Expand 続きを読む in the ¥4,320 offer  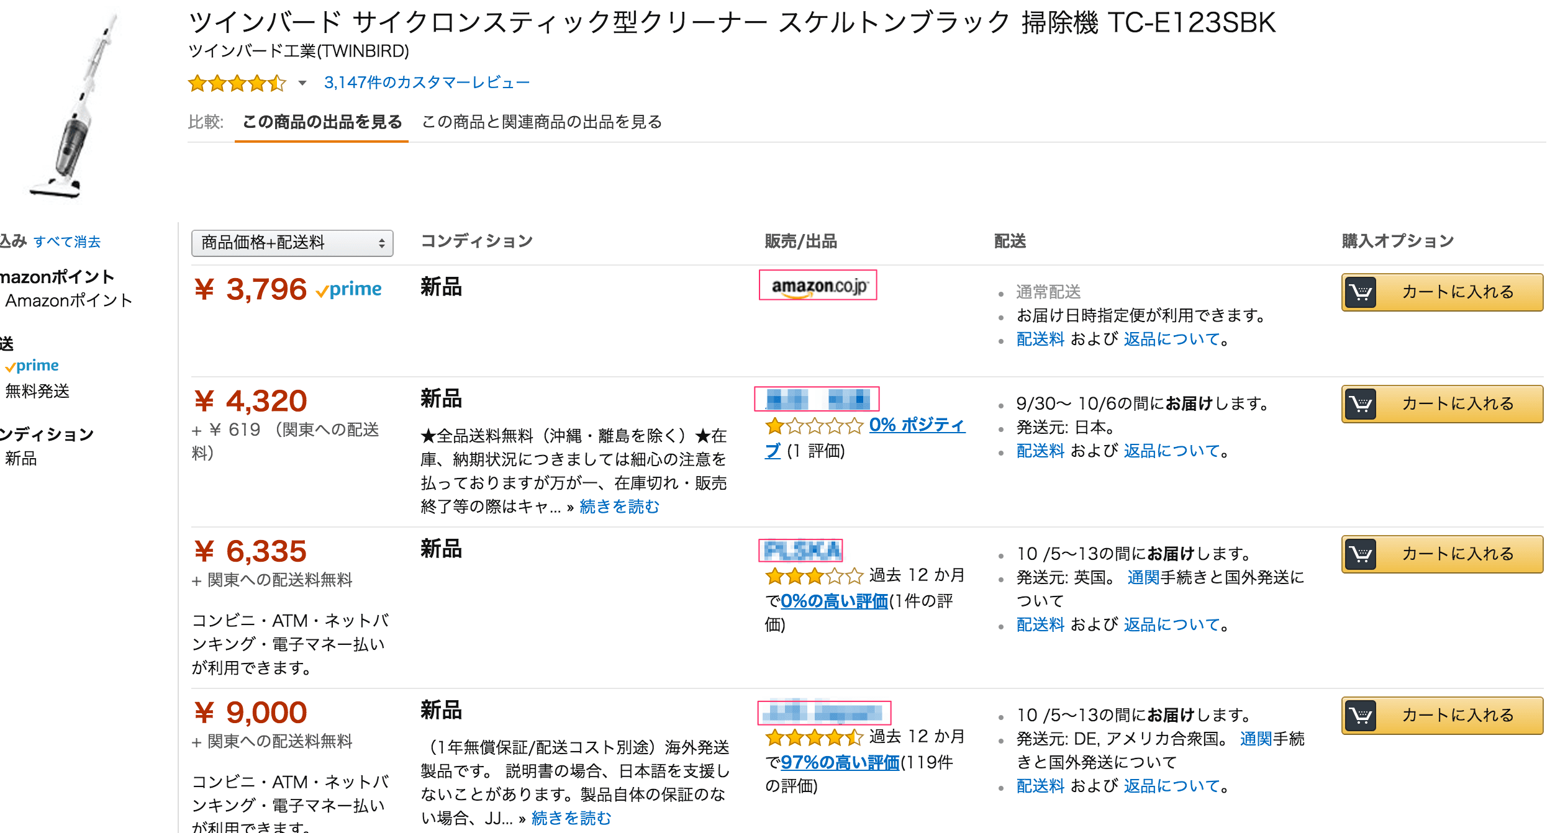pos(619,507)
